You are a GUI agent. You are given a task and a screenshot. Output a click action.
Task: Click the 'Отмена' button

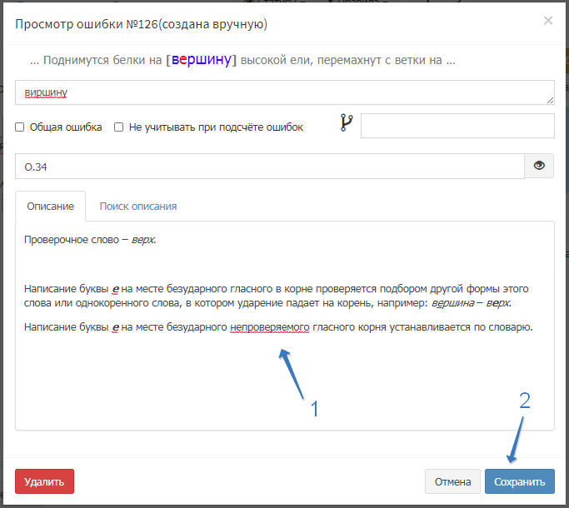(452, 481)
